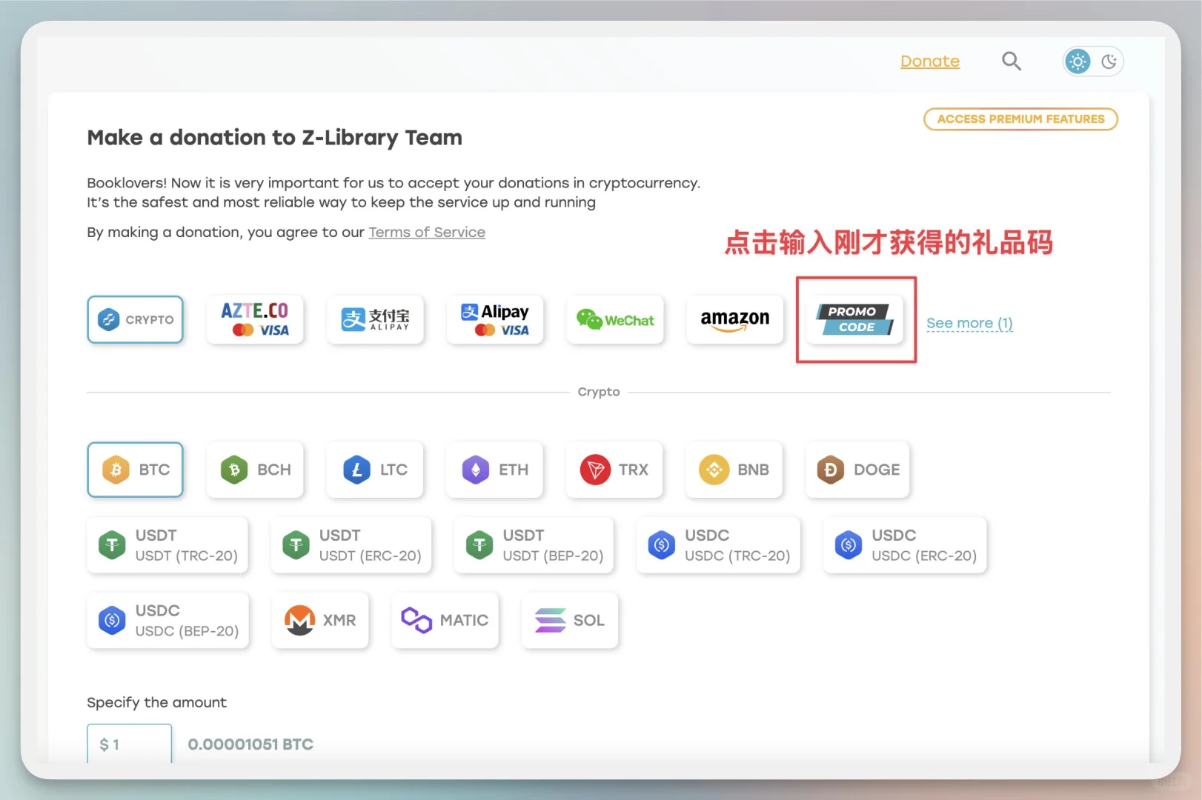Choose USDC (BEP-20) option

(x=168, y=621)
